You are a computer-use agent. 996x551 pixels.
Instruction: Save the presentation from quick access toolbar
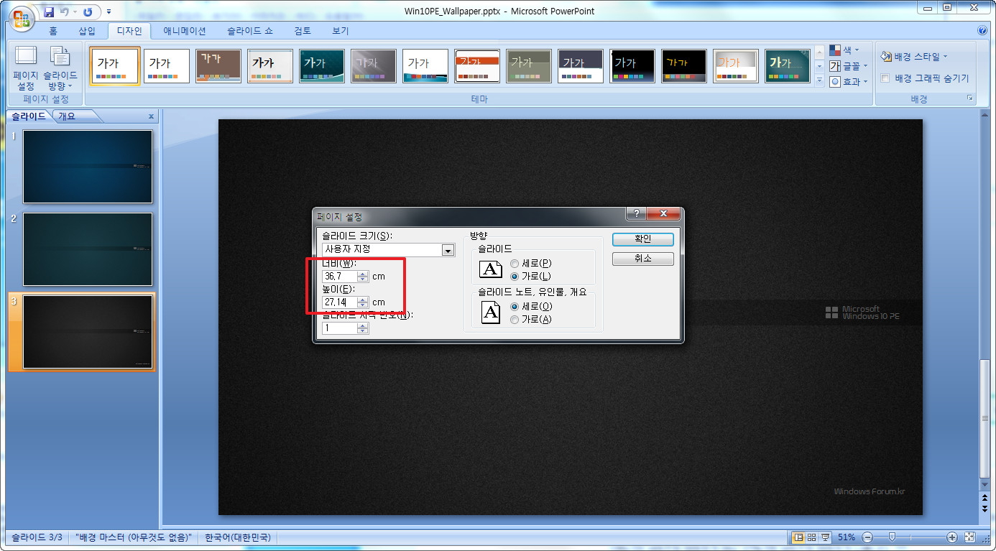tap(49, 11)
